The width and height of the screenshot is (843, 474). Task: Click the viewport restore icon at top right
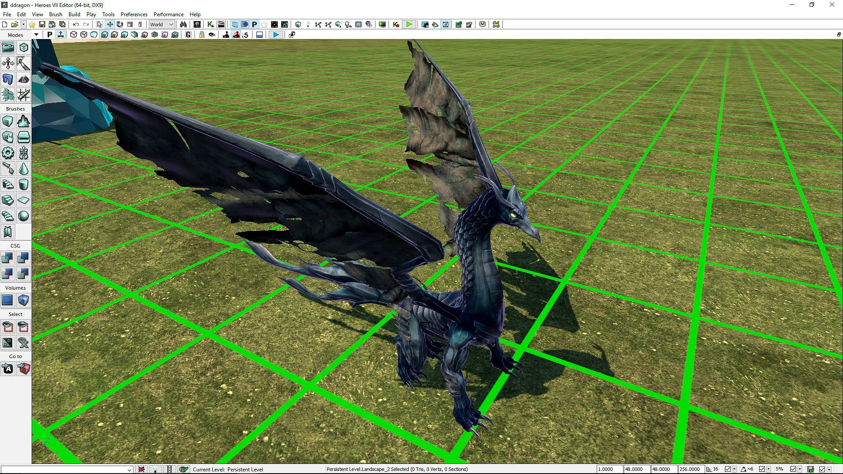pyautogui.click(x=839, y=34)
